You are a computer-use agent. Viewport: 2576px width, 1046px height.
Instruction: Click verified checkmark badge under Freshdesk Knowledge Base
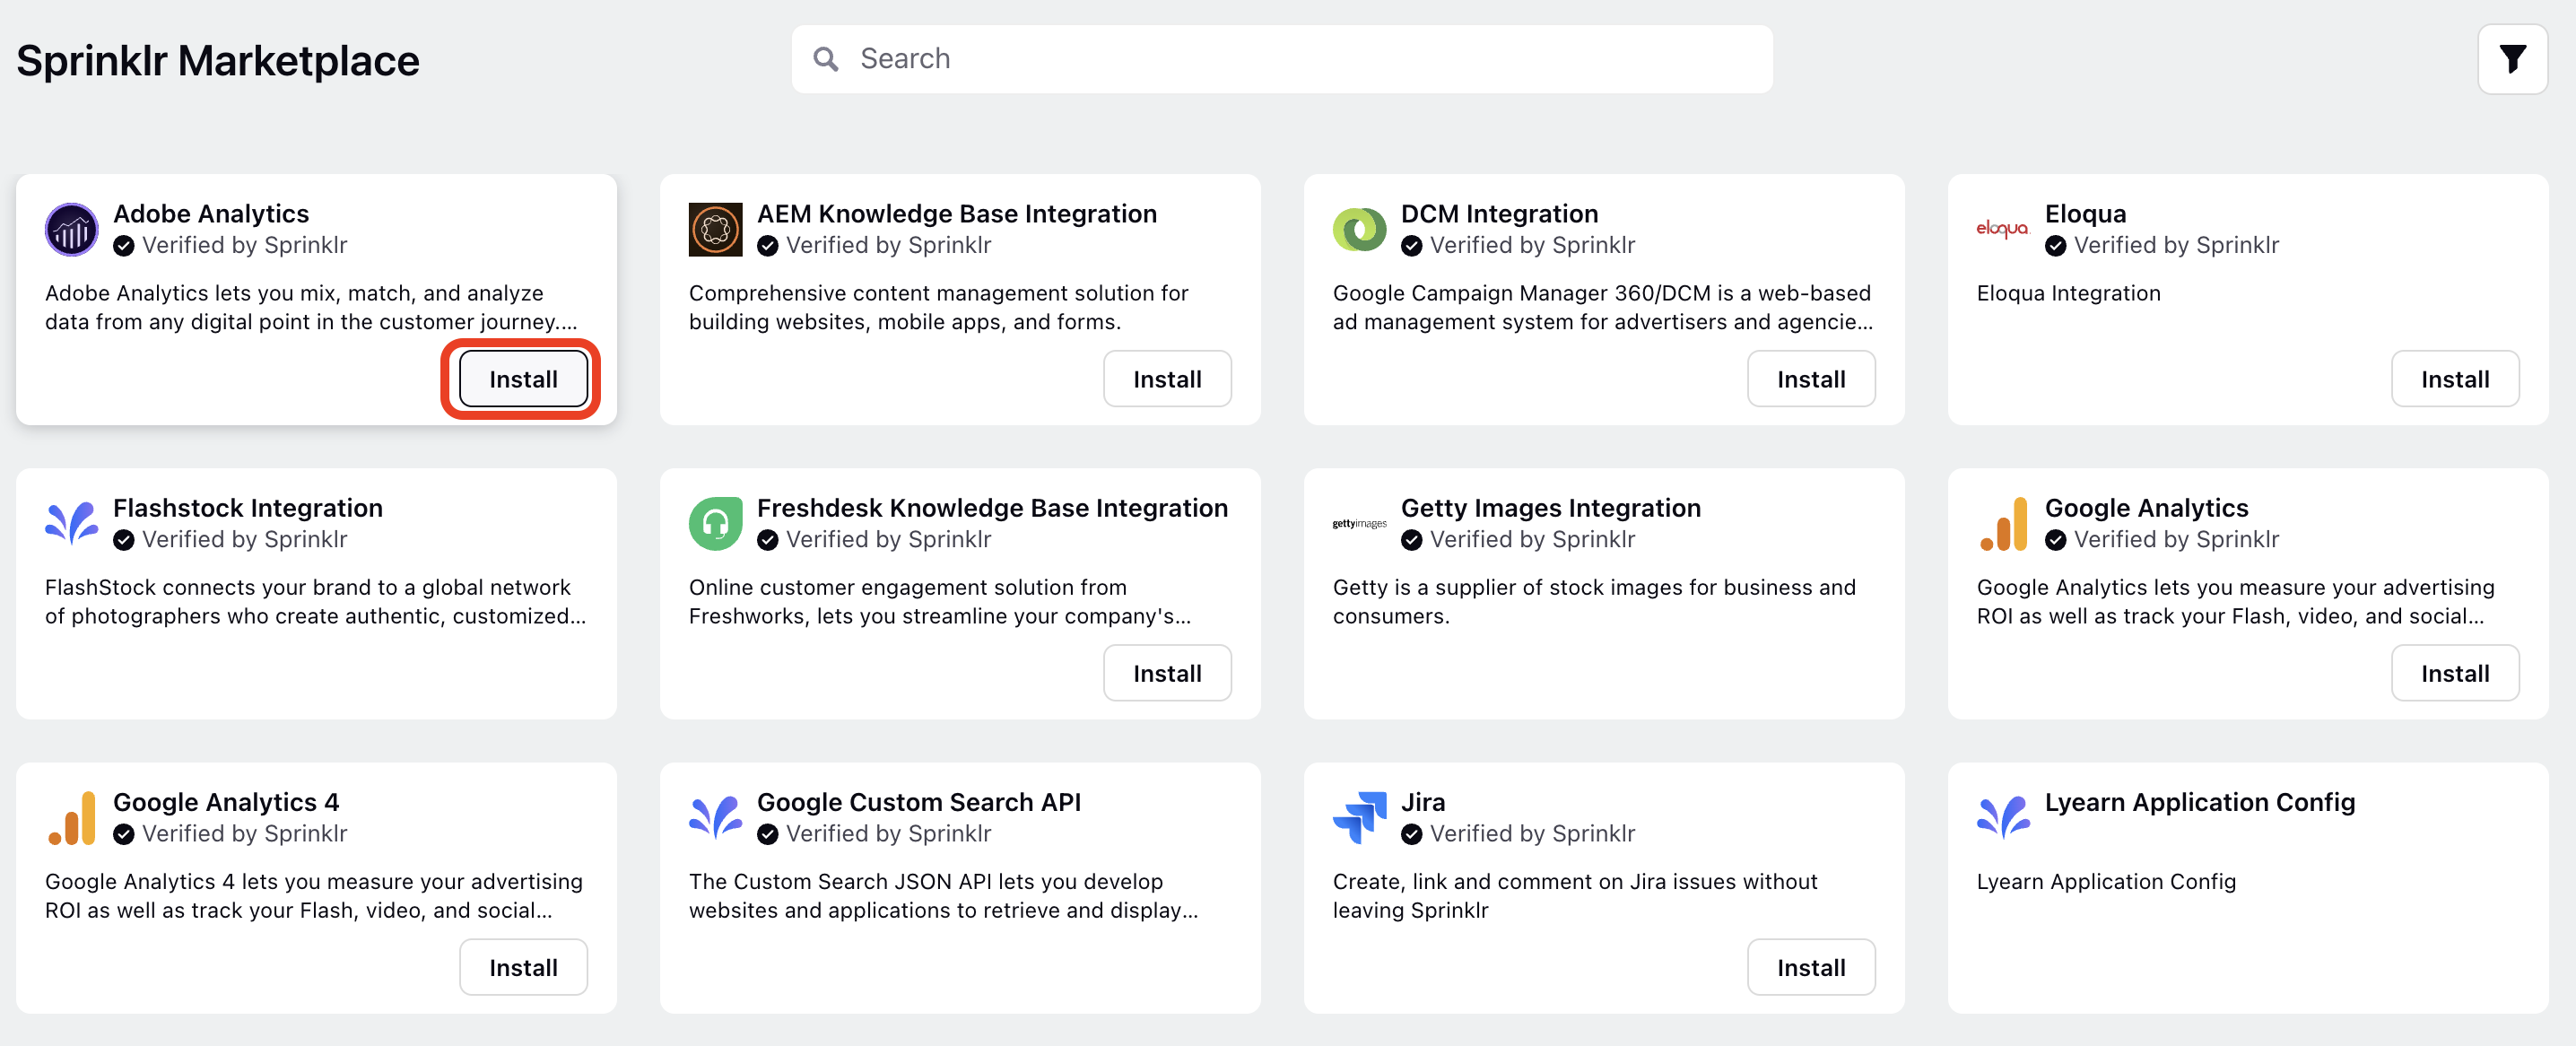[768, 540]
